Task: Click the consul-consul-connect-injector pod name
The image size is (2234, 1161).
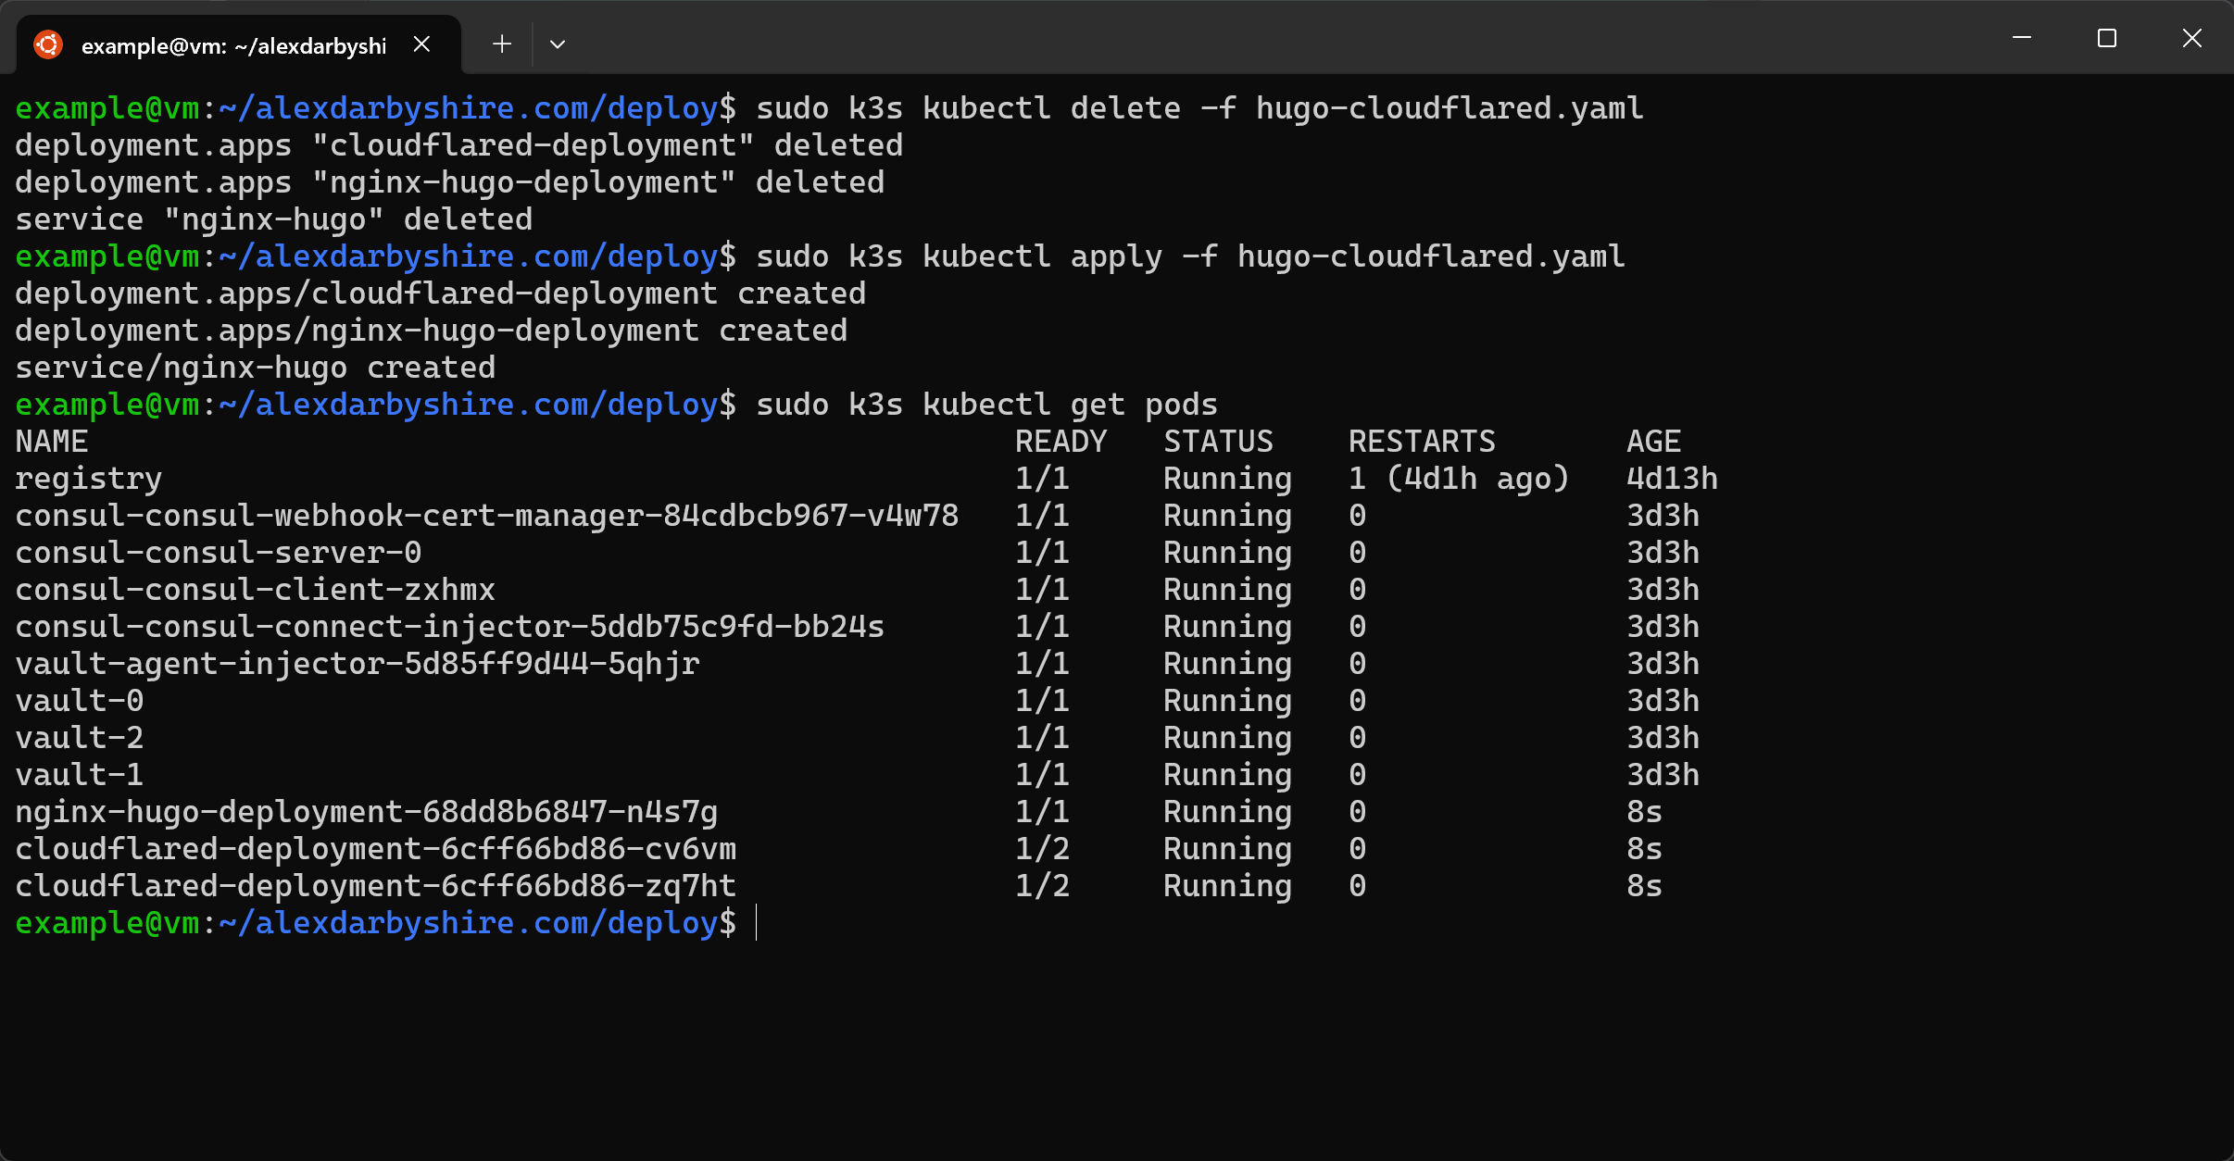Action: coord(450,627)
